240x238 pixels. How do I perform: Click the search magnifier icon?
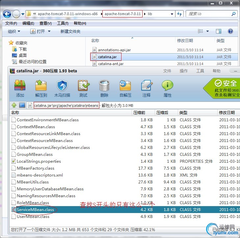tap(233, 14)
